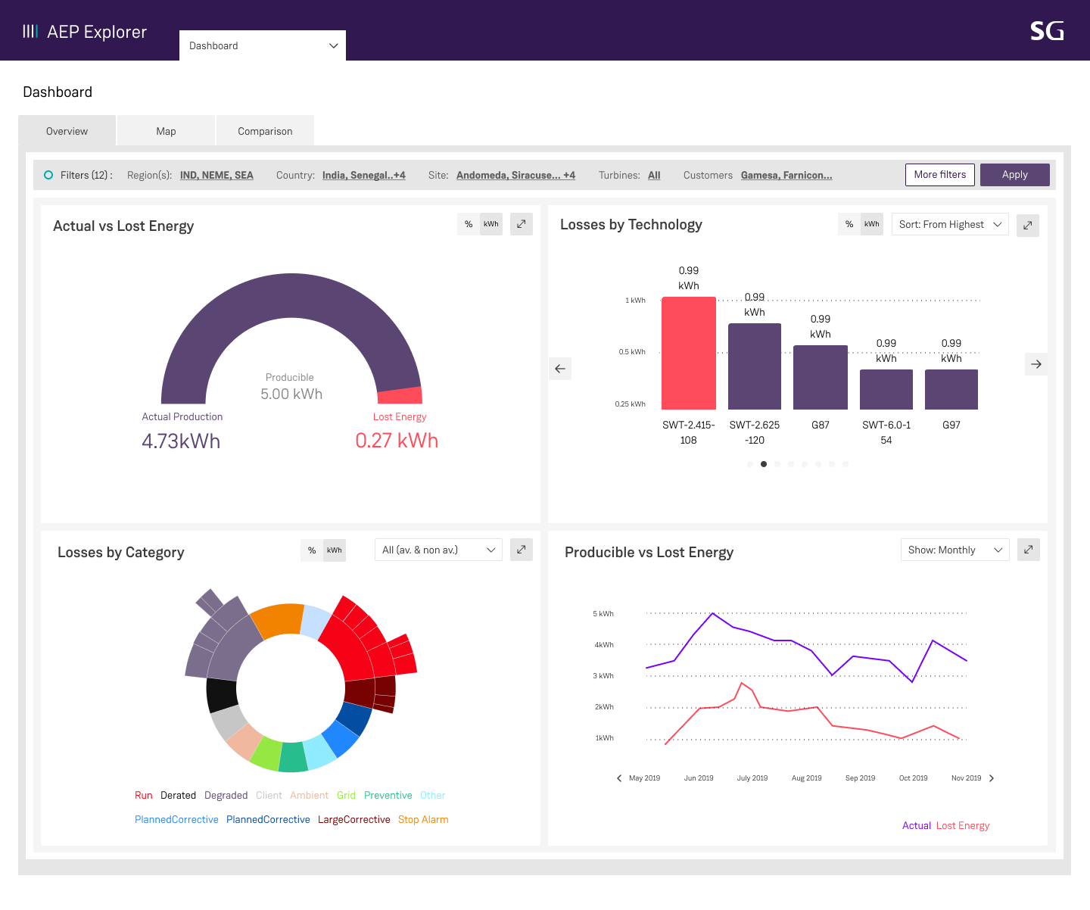Screen dimensions: 1090x910
Task: Click the G87 bar in technology chart
Action: (821, 377)
